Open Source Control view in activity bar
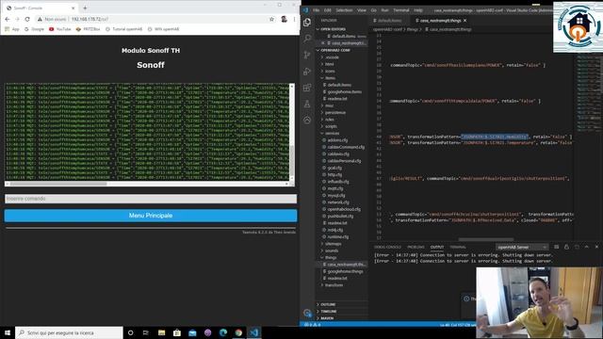This screenshot has width=603, height=339. click(x=307, y=55)
